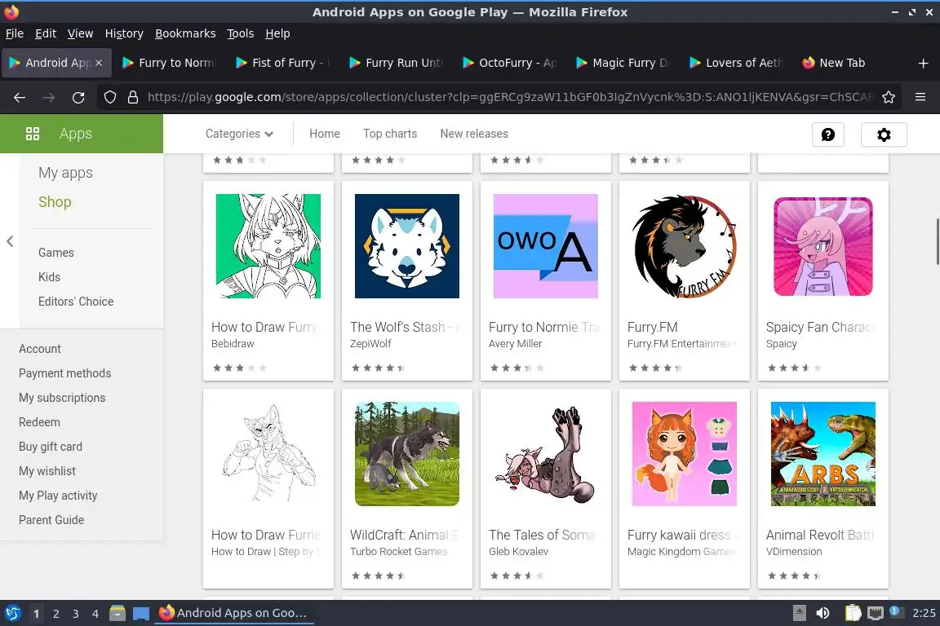Open Kids section
The height and width of the screenshot is (626, 940).
click(x=49, y=277)
